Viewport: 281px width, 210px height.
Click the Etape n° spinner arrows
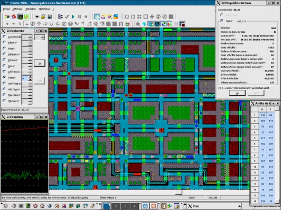coord(30,43)
